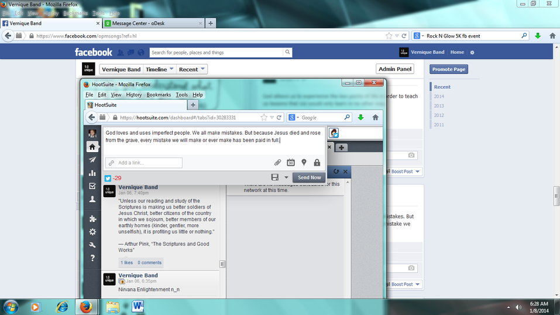
Task: Bookmark HootSuite page with the star icon
Action: 264,117
